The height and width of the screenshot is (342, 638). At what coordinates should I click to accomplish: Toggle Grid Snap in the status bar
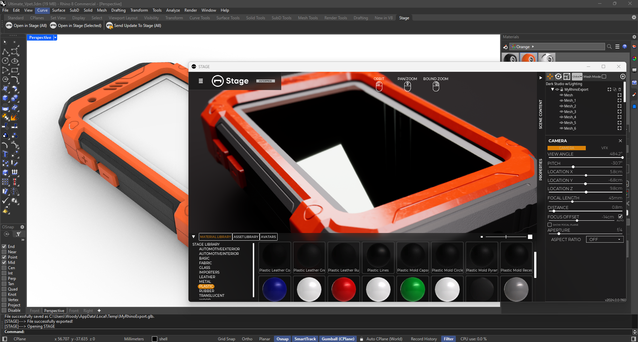tap(226, 339)
